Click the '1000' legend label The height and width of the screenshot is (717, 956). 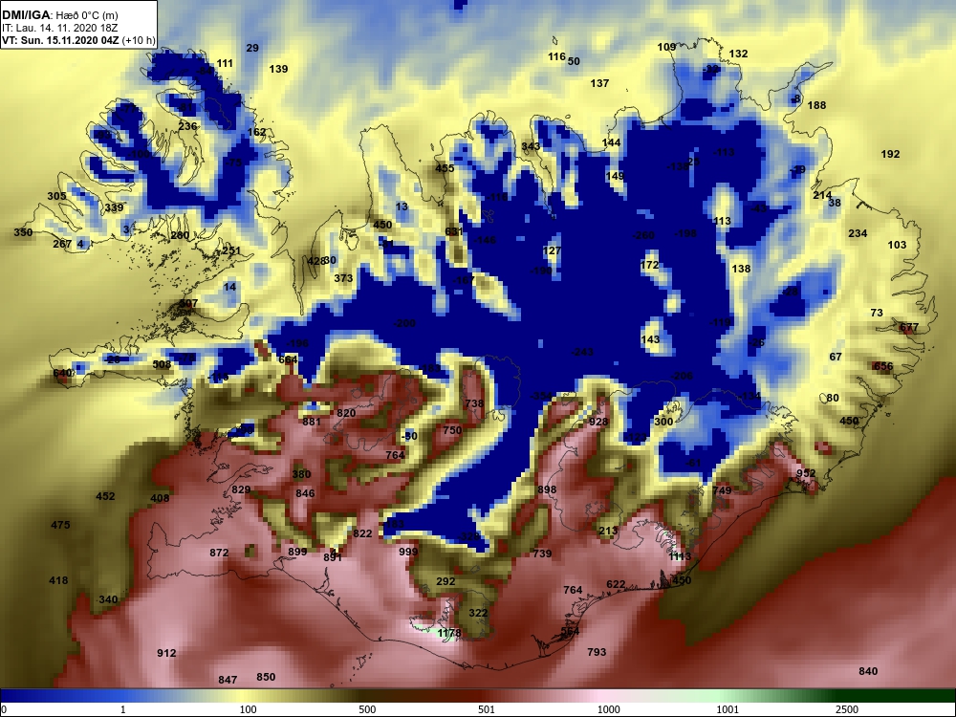(x=608, y=709)
